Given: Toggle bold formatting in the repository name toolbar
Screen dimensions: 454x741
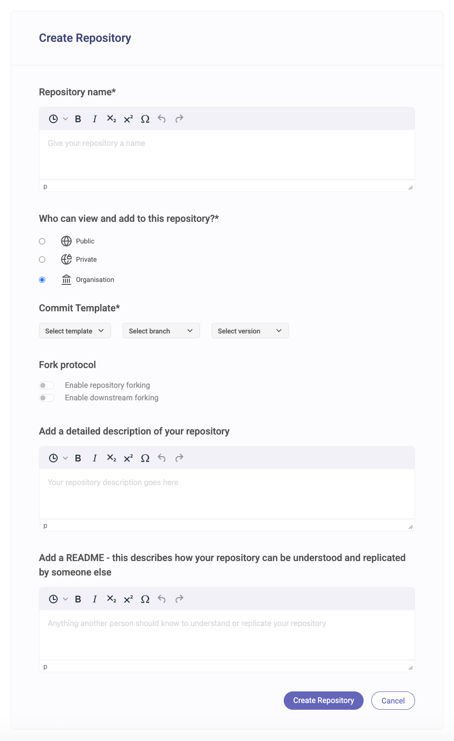Looking at the screenshot, I should pos(78,119).
